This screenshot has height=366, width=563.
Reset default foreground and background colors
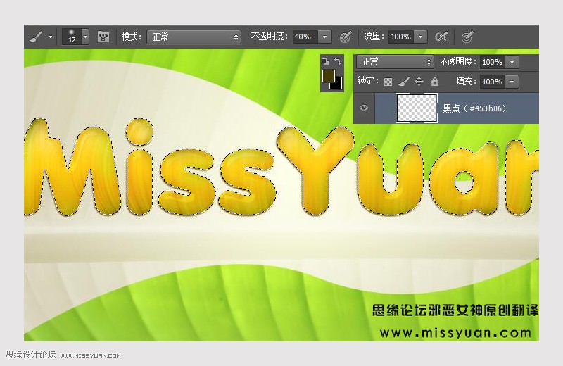pyautogui.click(x=324, y=61)
